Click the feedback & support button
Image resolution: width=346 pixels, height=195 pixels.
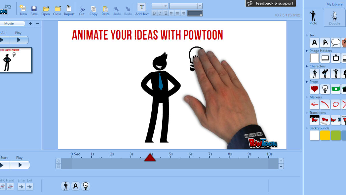coord(271,3)
